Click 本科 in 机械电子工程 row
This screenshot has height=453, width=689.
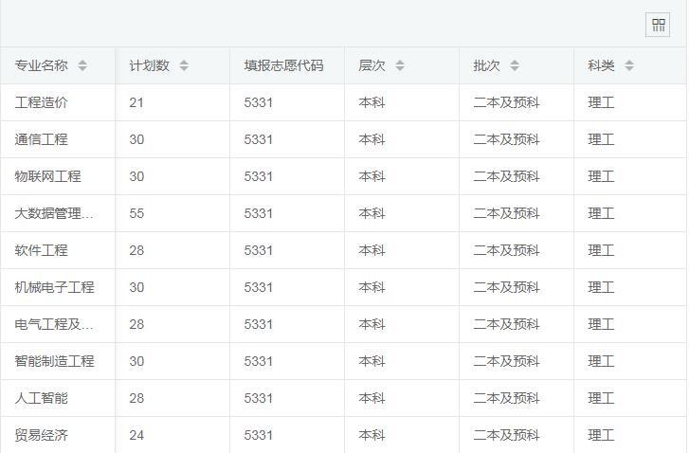coord(372,287)
